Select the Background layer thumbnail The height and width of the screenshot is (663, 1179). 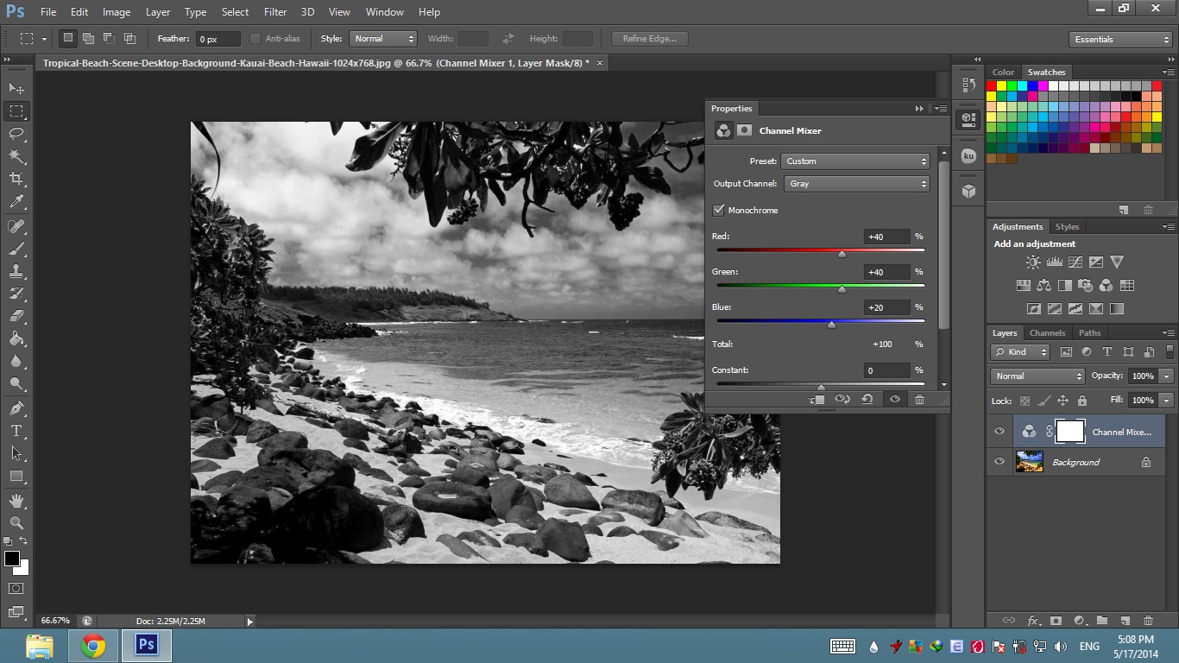click(x=1029, y=462)
